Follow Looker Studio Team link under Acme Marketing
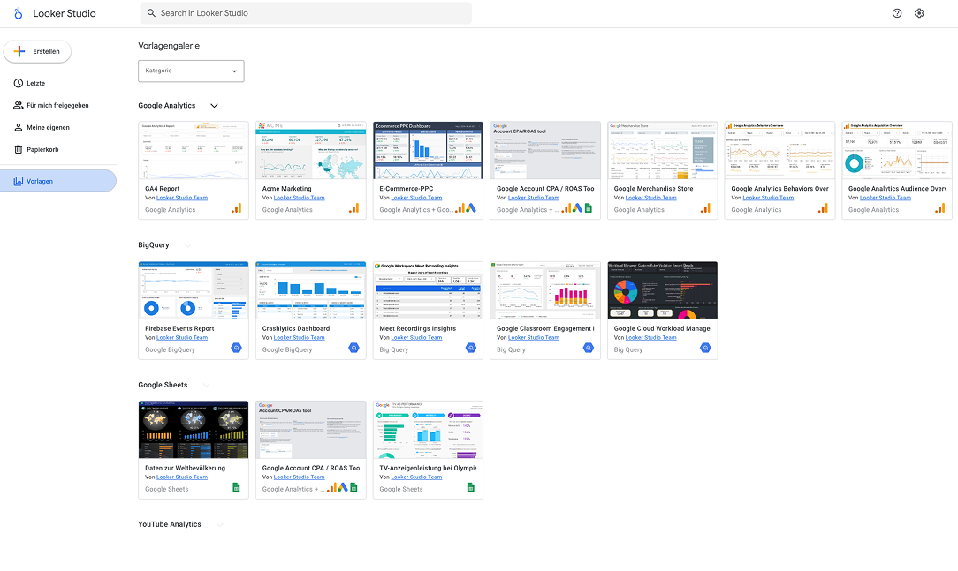The height and width of the screenshot is (571, 958). 299,198
